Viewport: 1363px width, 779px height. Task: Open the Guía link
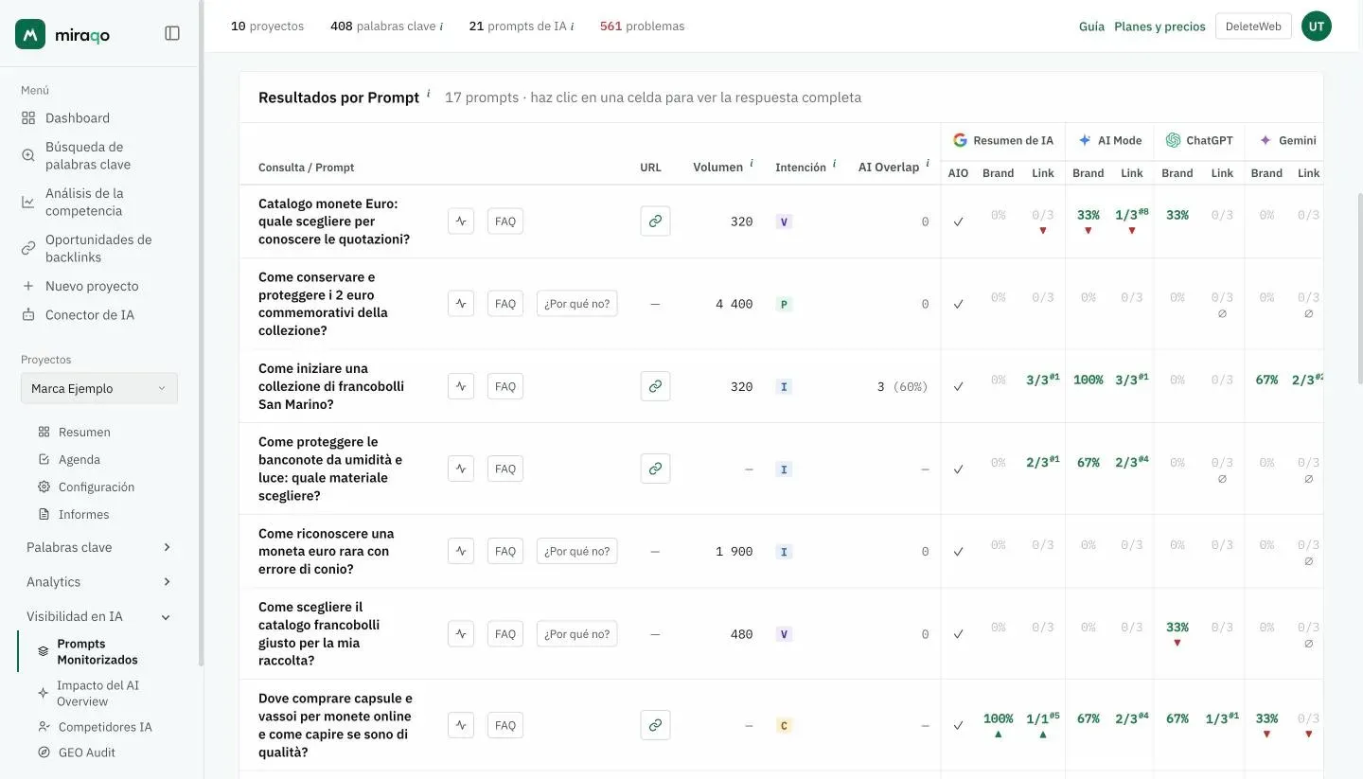[1091, 27]
